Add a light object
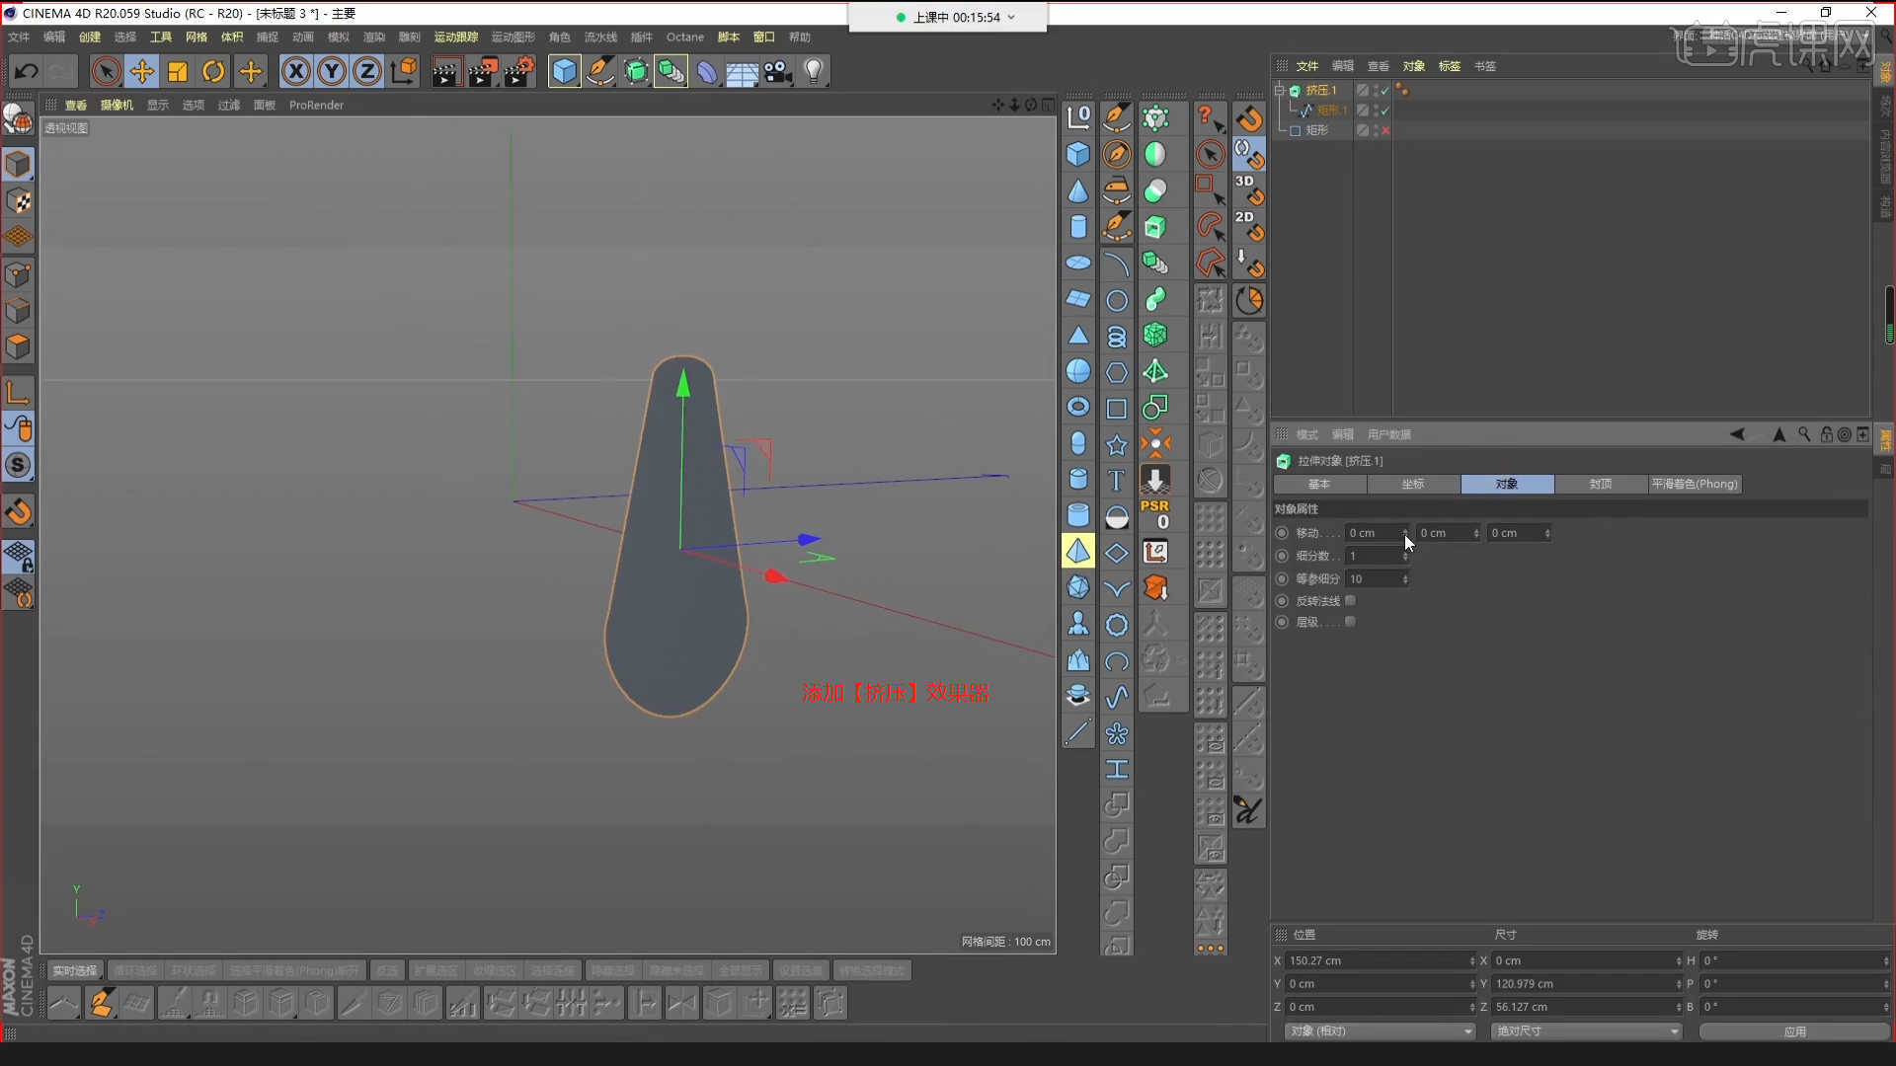Viewport: 1896px width, 1066px height. [x=814, y=71]
